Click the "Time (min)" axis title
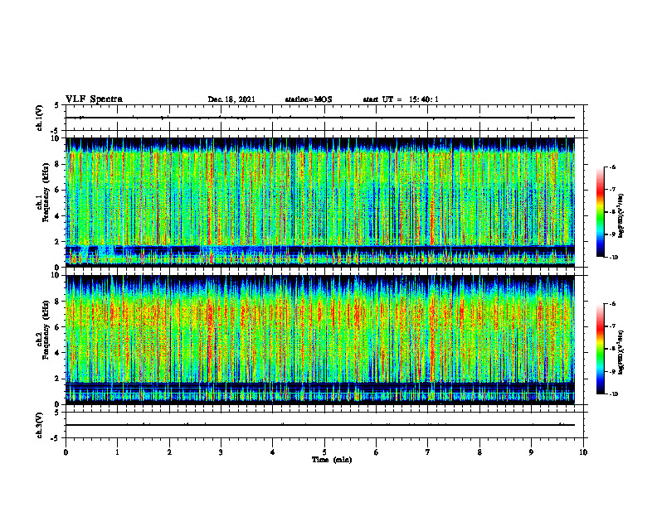 (332, 460)
